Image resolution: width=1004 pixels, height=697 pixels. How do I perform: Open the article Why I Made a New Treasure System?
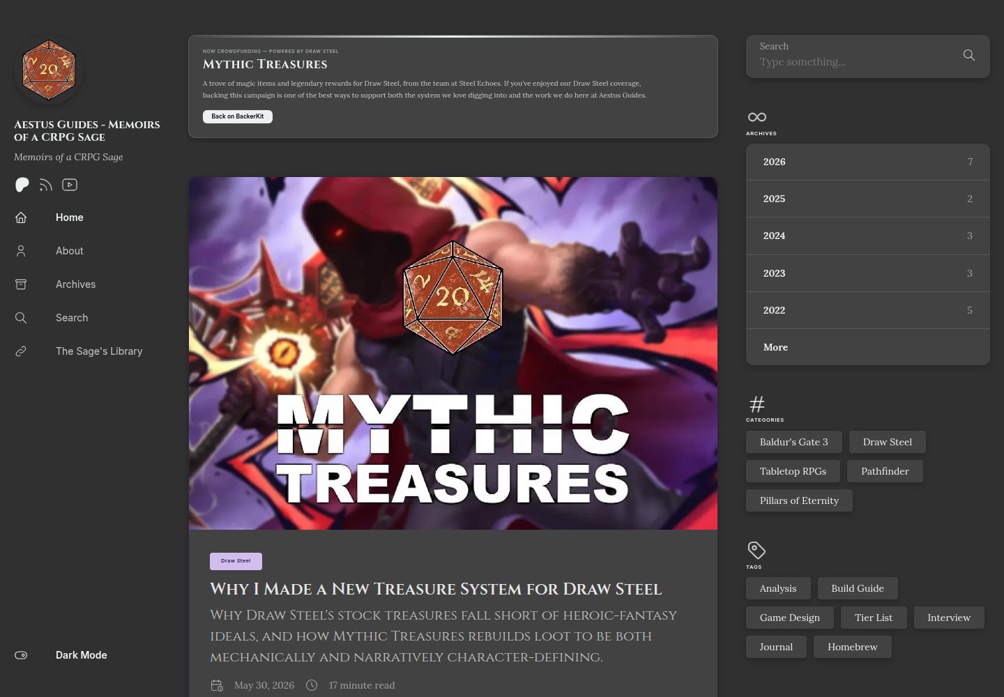pyautogui.click(x=436, y=589)
